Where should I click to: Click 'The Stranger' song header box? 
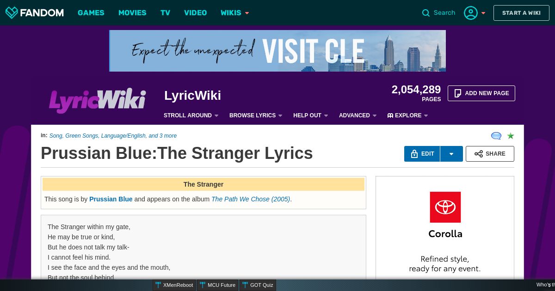click(x=203, y=184)
